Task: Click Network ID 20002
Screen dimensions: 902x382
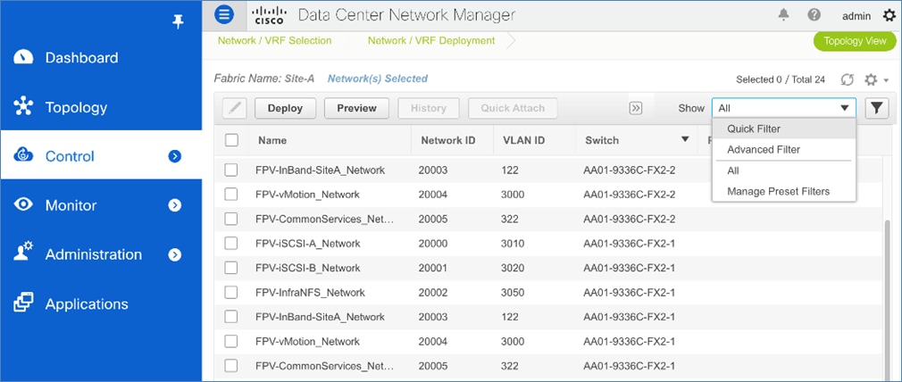Action: (433, 292)
